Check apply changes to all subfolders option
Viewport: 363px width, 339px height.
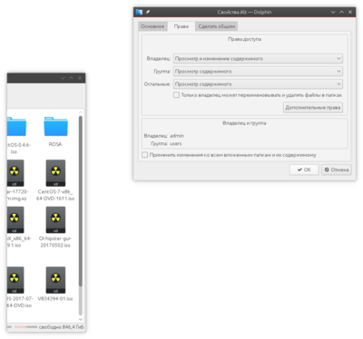[x=145, y=155]
